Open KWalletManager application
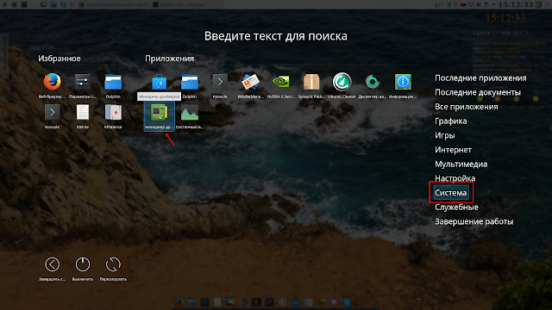552x310 pixels. point(250,83)
